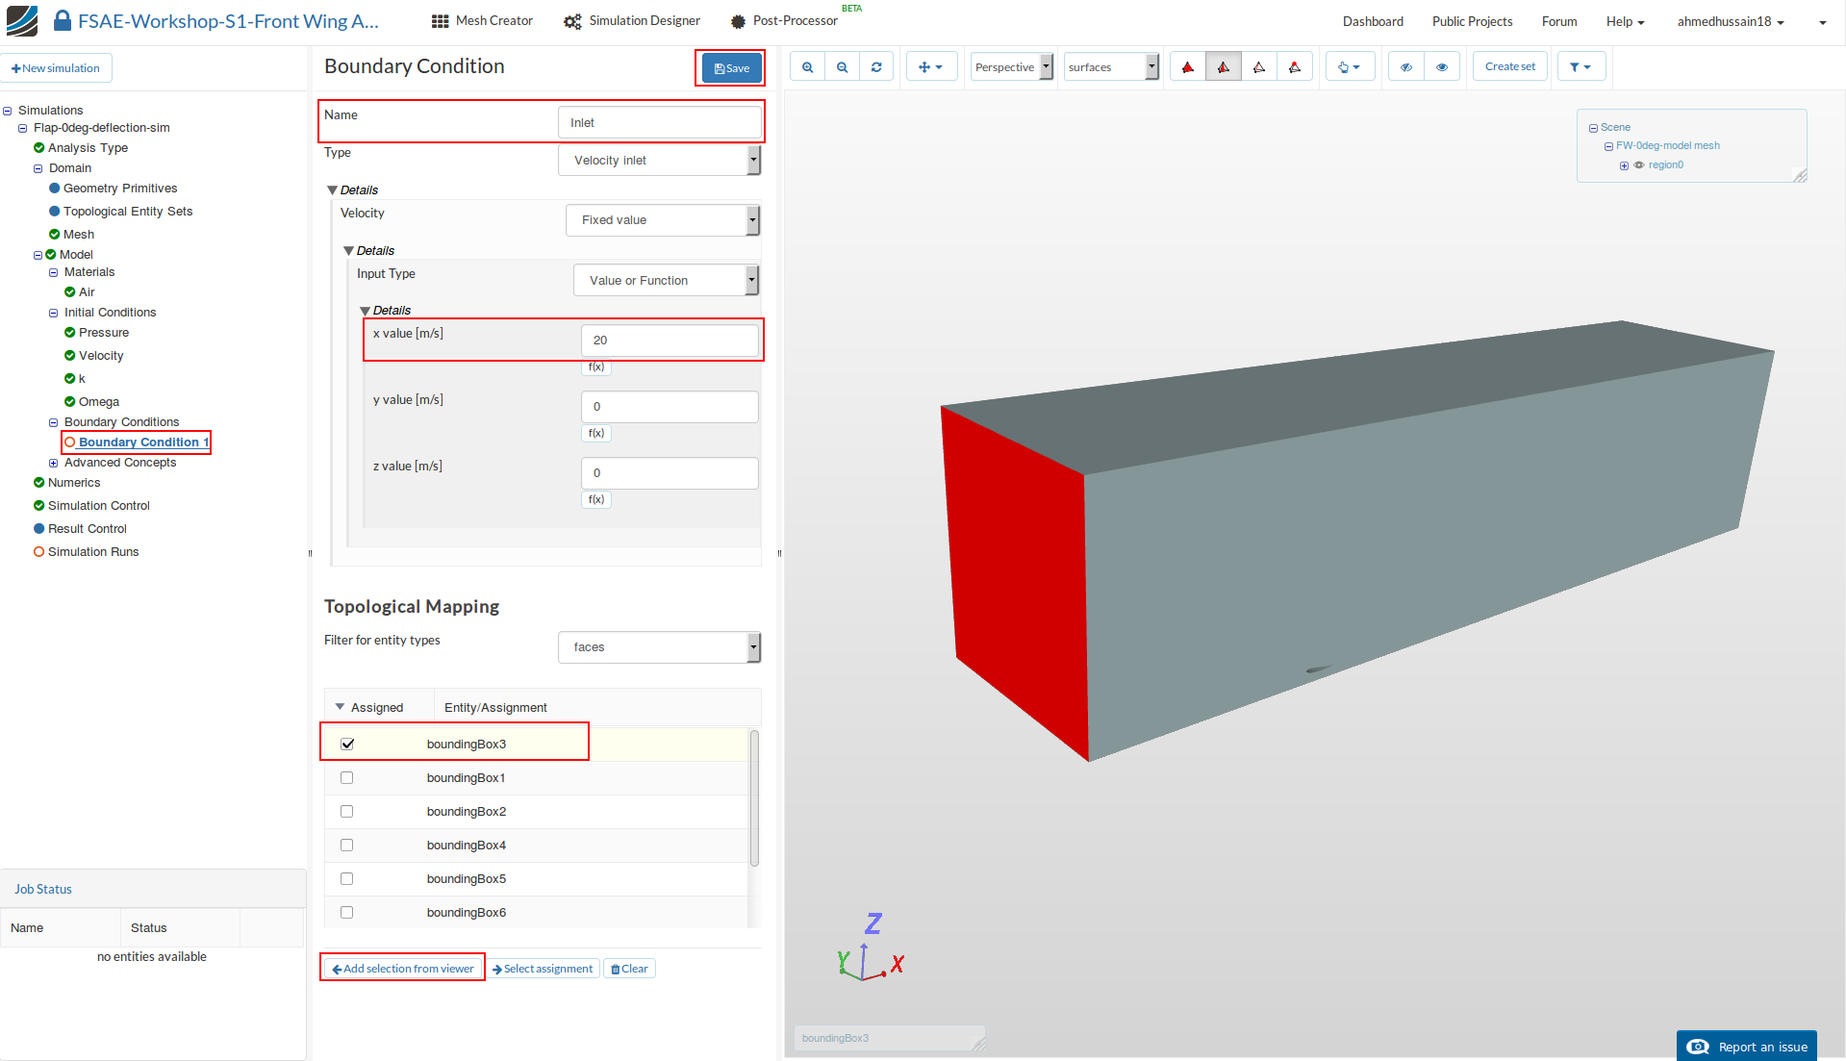
Task: Expand the Advanced Concepts tree item
Action: click(54, 463)
